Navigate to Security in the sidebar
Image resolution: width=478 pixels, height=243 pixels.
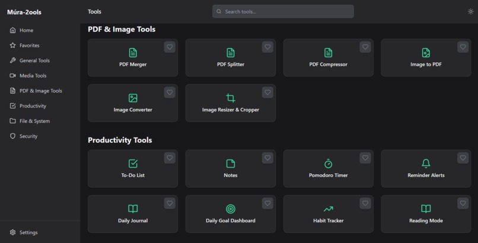point(40,136)
